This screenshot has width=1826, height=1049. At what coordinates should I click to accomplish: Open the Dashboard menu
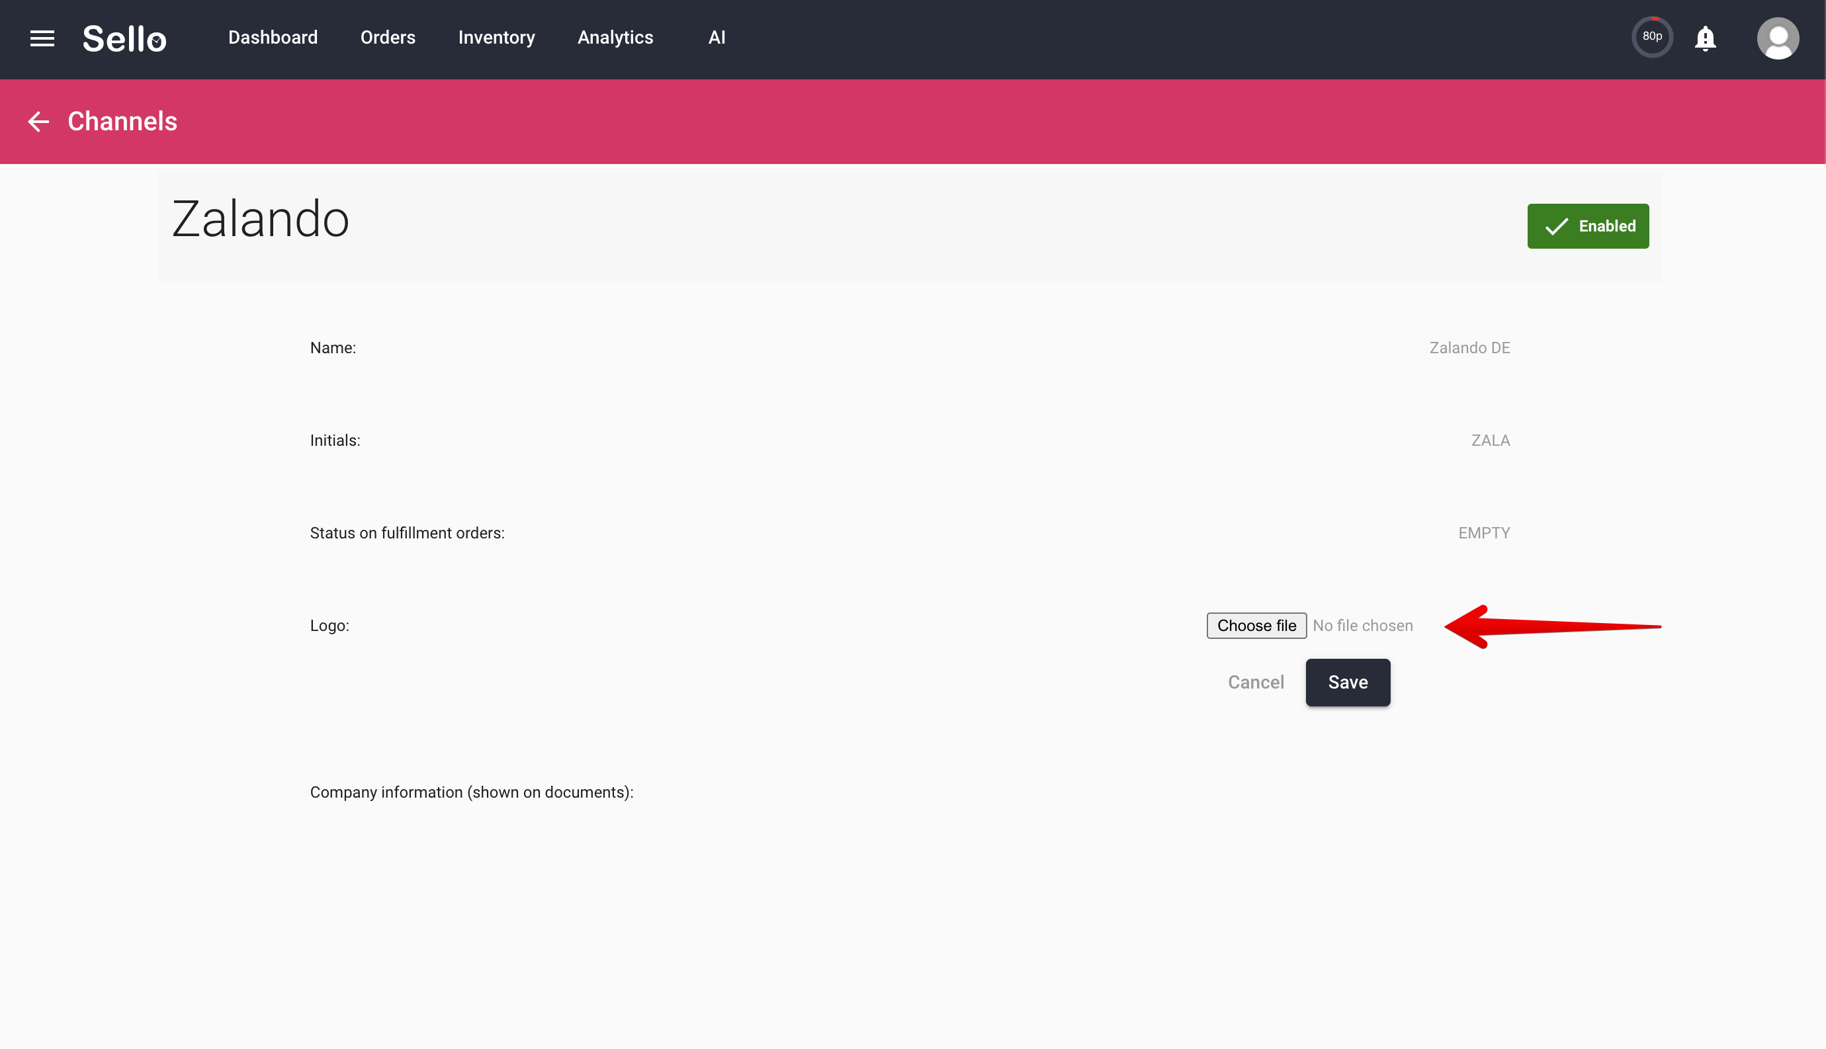[x=273, y=38]
